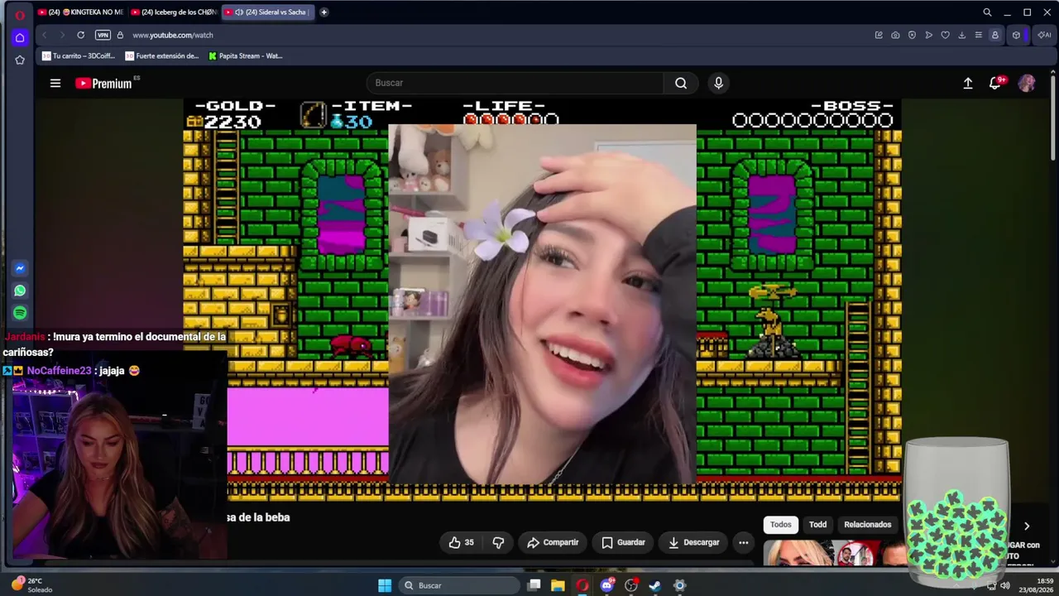1059x596 pixels.
Task: Open YouTube notifications bell
Action: pyautogui.click(x=996, y=83)
